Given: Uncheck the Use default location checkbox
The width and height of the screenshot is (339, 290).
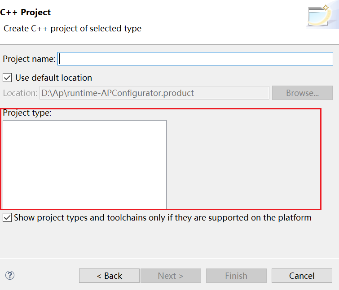Looking at the screenshot, I should [x=7, y=78].
